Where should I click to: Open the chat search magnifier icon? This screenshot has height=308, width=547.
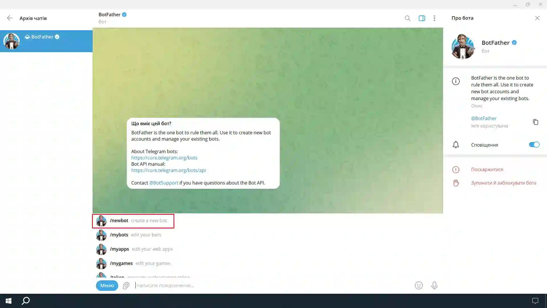tap(407, 18)
